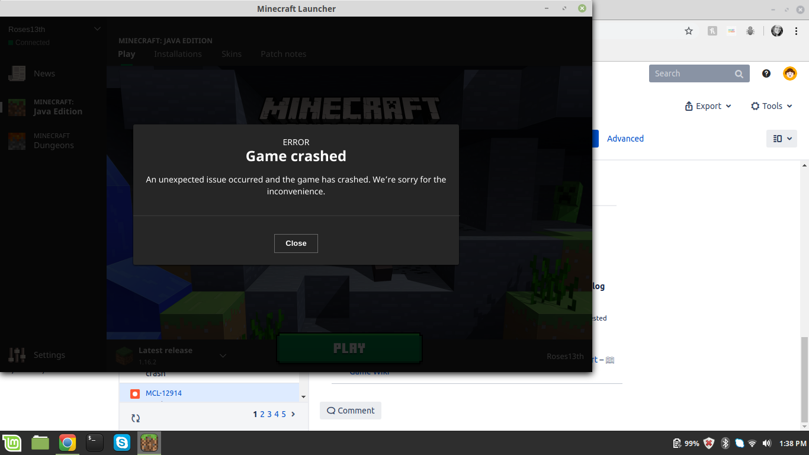Click the Jira help question mark icon

pos(766,73)
